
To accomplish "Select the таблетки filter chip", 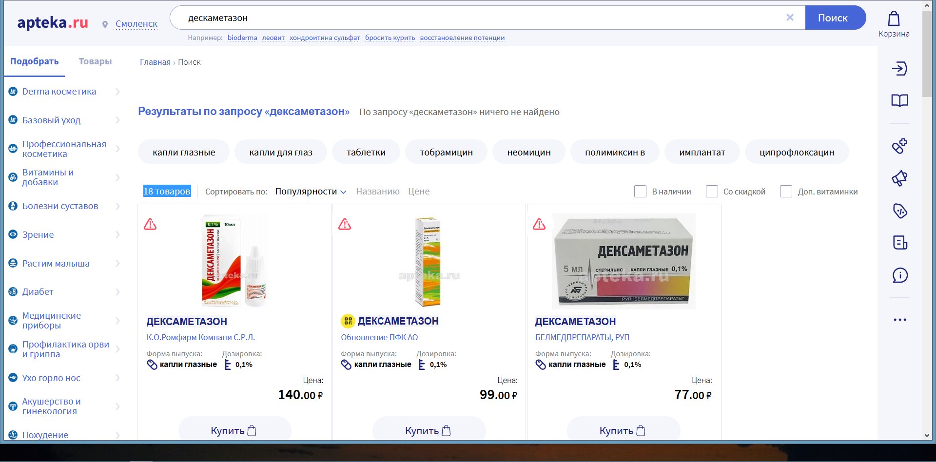I will (366, 152).
